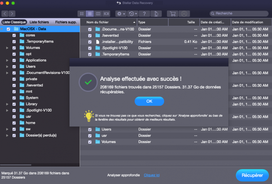Image resolution: width=272 pixels, height=184 pixels.
Task: Uncheck the Applications folder checkbox in tree
Action: 14,61
